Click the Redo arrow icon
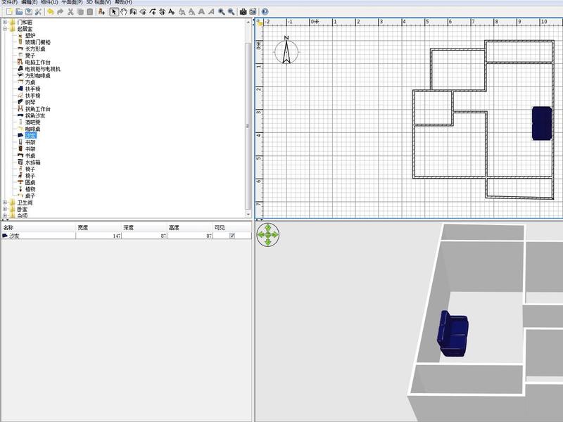This screenshot has height=422, width=563. pyautogui.click(x=61, y=12)
